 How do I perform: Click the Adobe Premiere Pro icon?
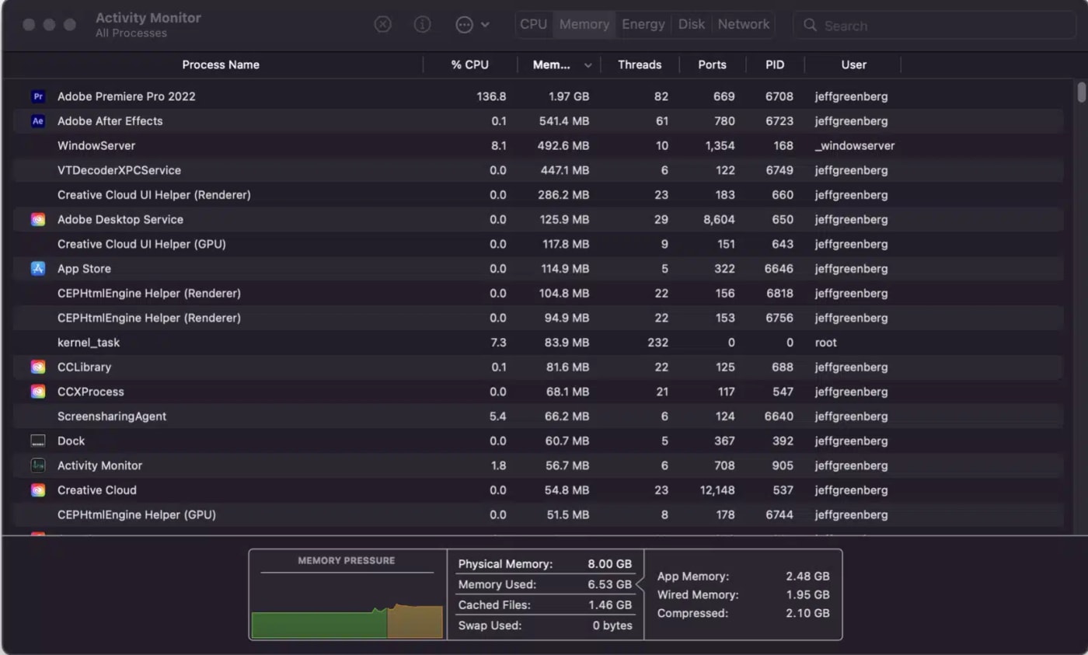38,96
